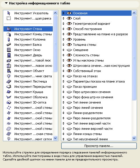Select the Инструмент Стена row
140x168 pixels.
click(28, 29)
